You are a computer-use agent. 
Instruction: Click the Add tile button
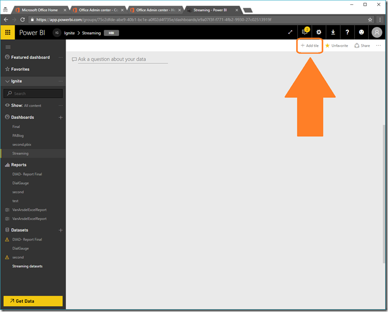coord(310,46)
